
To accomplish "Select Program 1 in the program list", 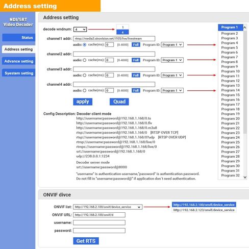I will (231, 28).
